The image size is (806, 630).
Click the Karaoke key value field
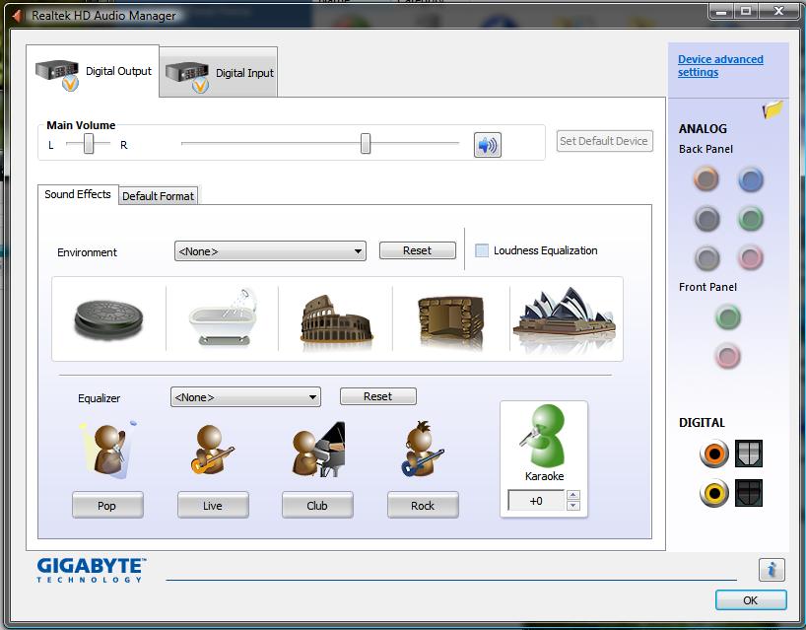pyautogui.click(x=536, y=501)
